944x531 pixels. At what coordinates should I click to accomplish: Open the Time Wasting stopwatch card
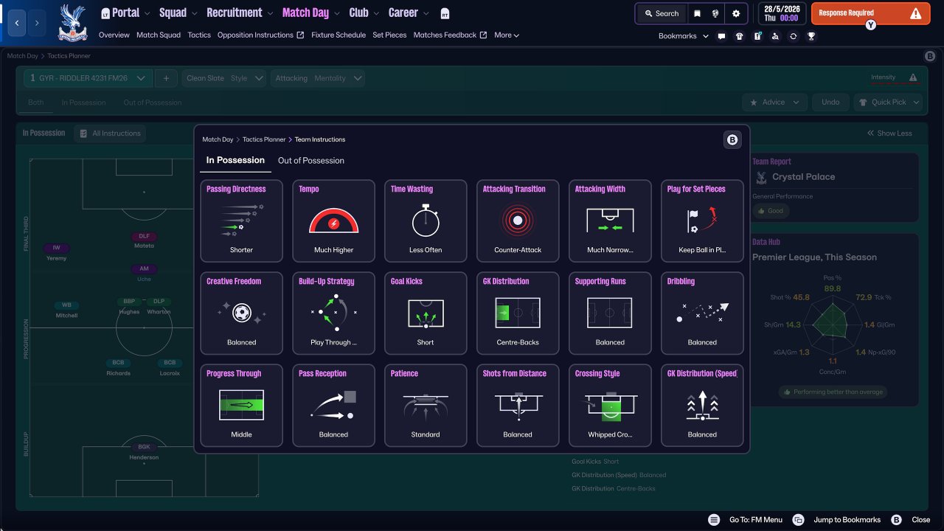click(426, 221)
